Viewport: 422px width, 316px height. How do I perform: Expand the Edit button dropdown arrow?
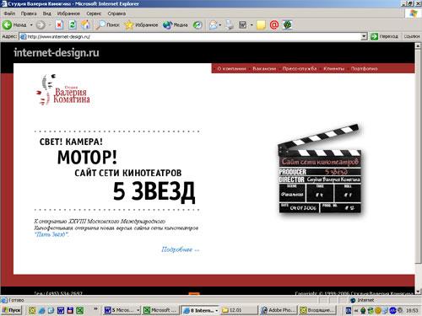(x=252, y=25)
